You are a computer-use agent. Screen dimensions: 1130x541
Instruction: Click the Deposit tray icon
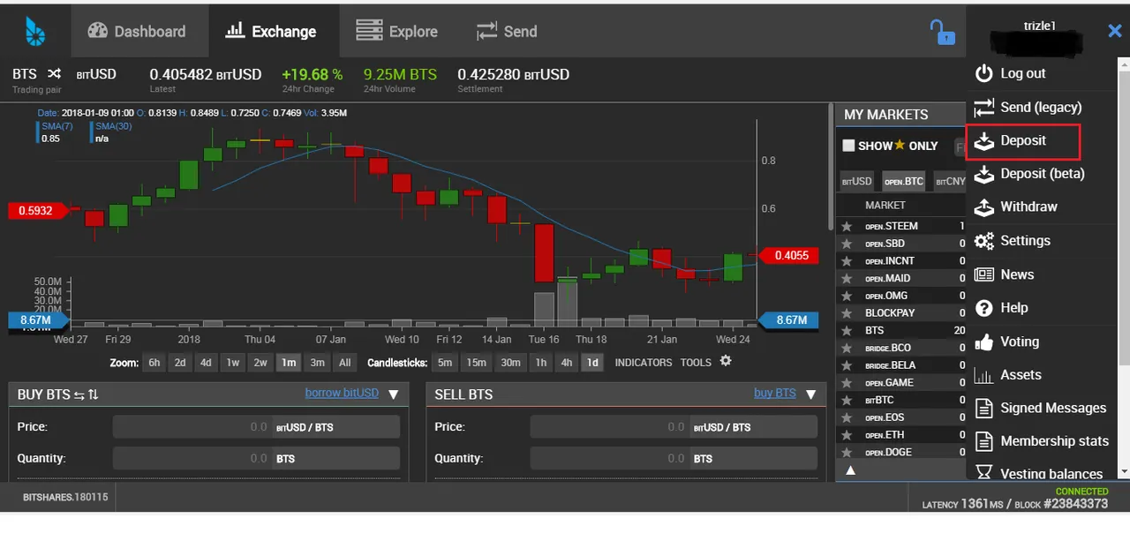click(983, 140)
